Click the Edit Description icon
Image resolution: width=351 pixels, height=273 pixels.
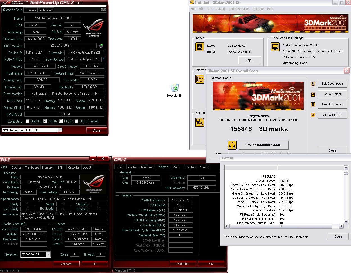click(x=313, y=84)
